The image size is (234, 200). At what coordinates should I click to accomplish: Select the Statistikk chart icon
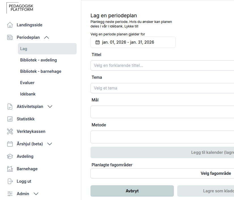point(10,119)
